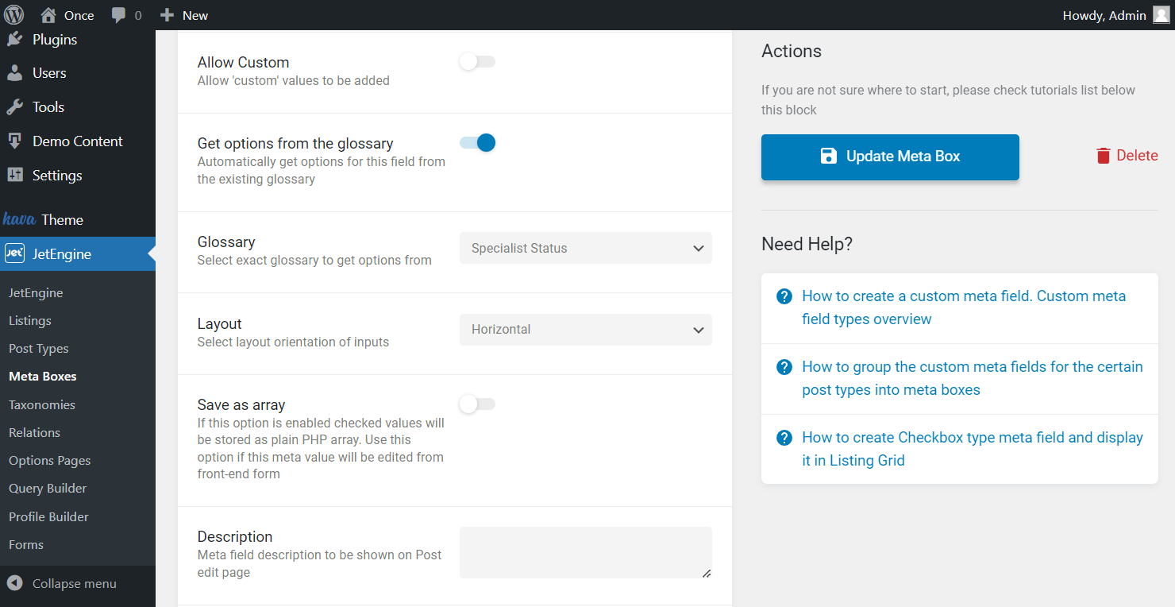Click question icon for grouping meta fields tutorial
This screenshot has height=607, width=1175.
(784, 367)
